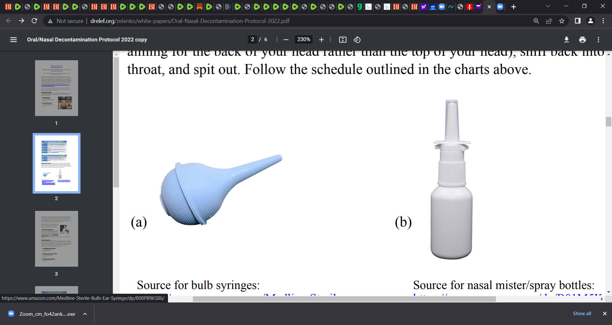This screenshot has height=325, width=612.
Task: Download the PDF file
Action: point(566,40)
